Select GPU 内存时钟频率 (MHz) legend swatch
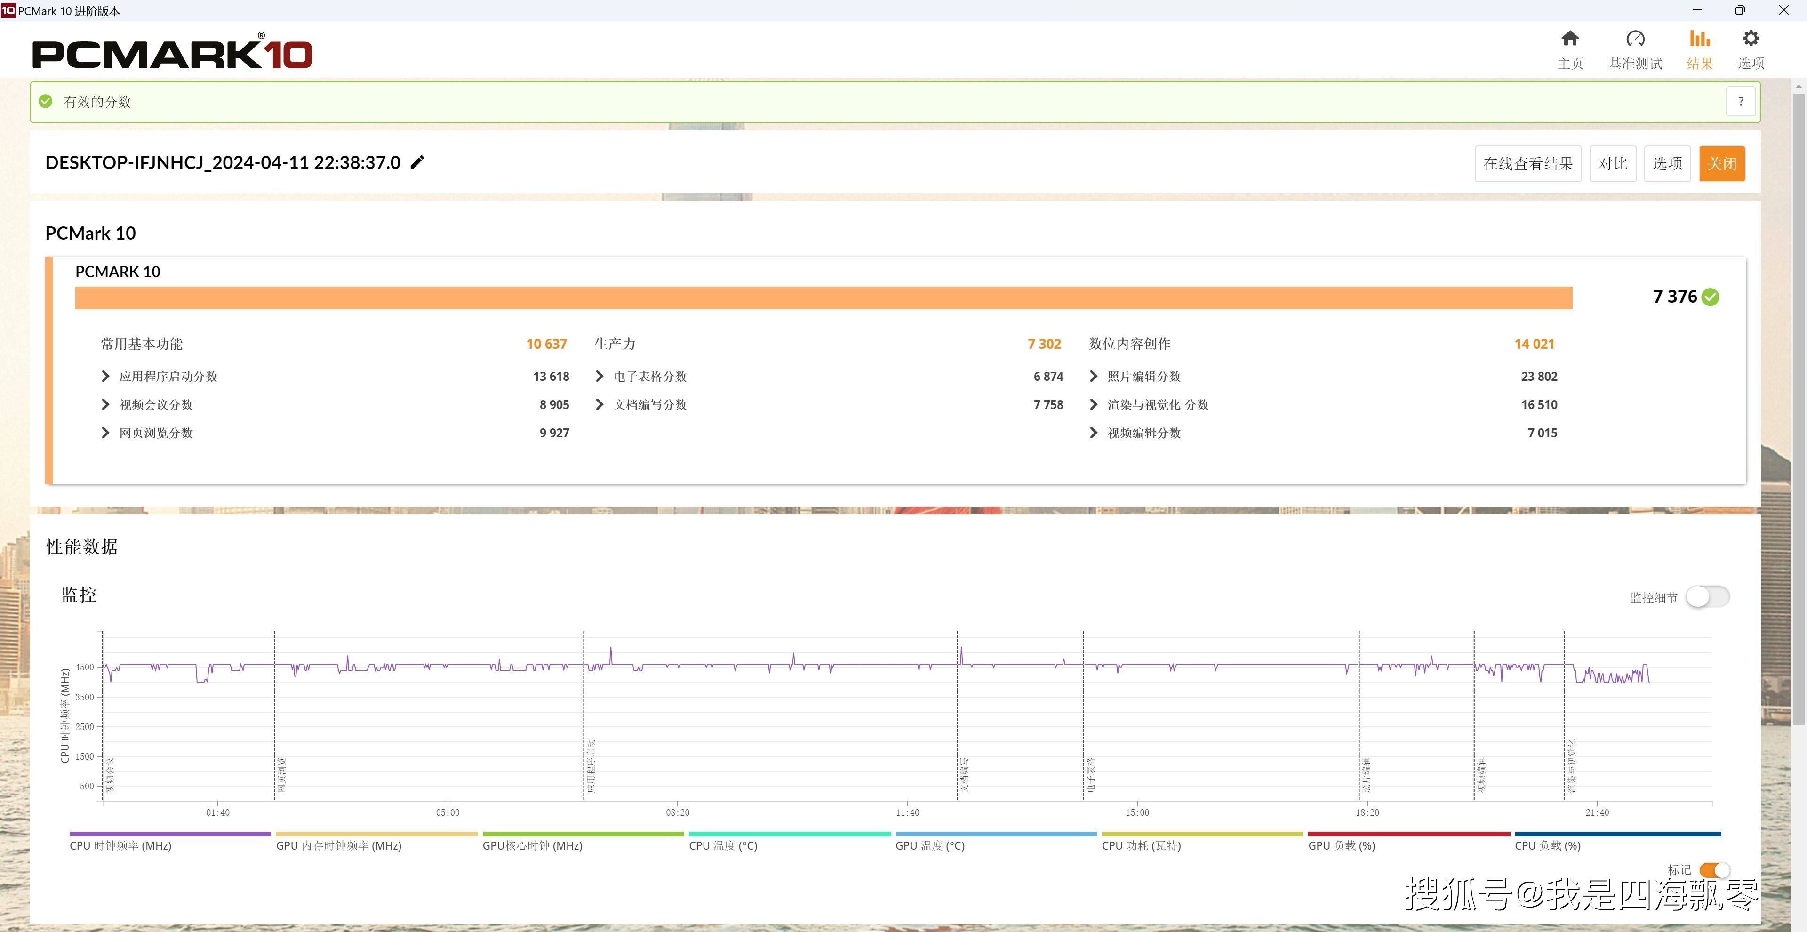 click(x=376, y=834)
